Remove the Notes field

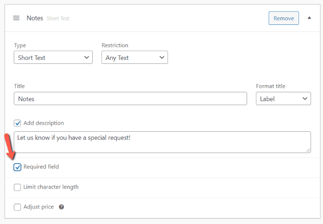(284, 18)
